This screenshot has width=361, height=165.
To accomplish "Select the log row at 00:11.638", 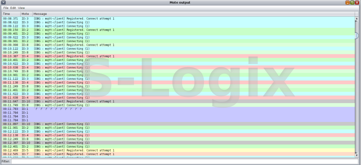I will [178, 97].
